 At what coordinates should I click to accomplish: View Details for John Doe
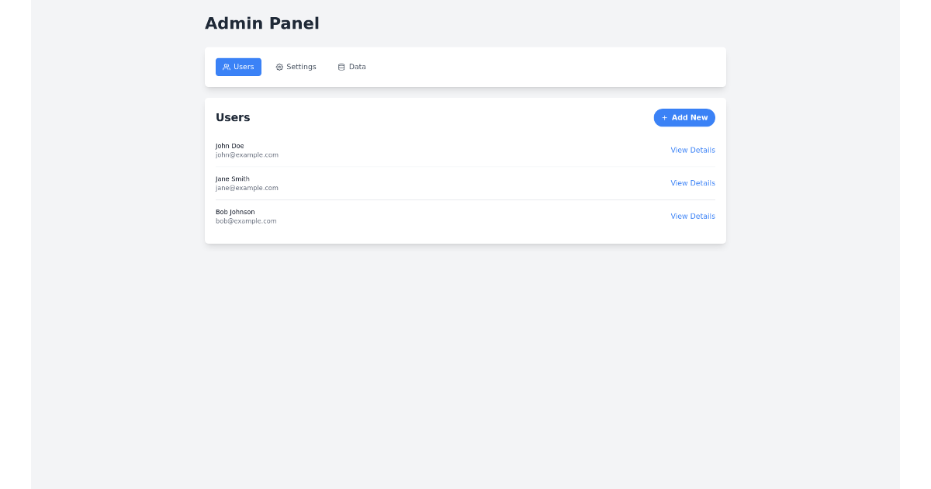693,150
